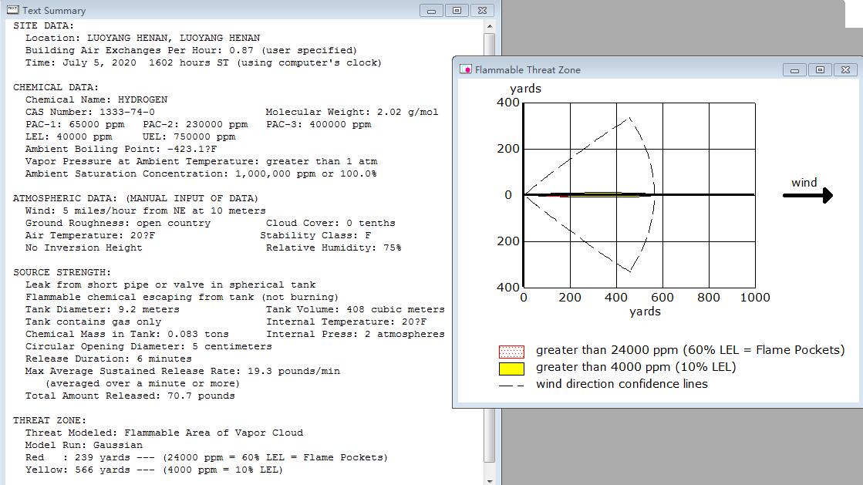Image resolution: width=863 pixels, height=485 pixels.
Task: Click the 'greater than 4000 ppm (10% LEL)' label
Action: pos(635,367)
